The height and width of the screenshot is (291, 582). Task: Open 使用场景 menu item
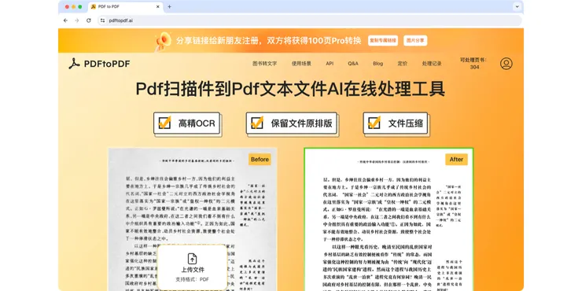(x=301, y=64)
